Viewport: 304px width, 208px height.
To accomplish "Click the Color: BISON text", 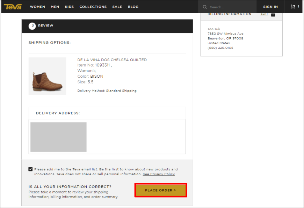I will [x=91, y=76].
